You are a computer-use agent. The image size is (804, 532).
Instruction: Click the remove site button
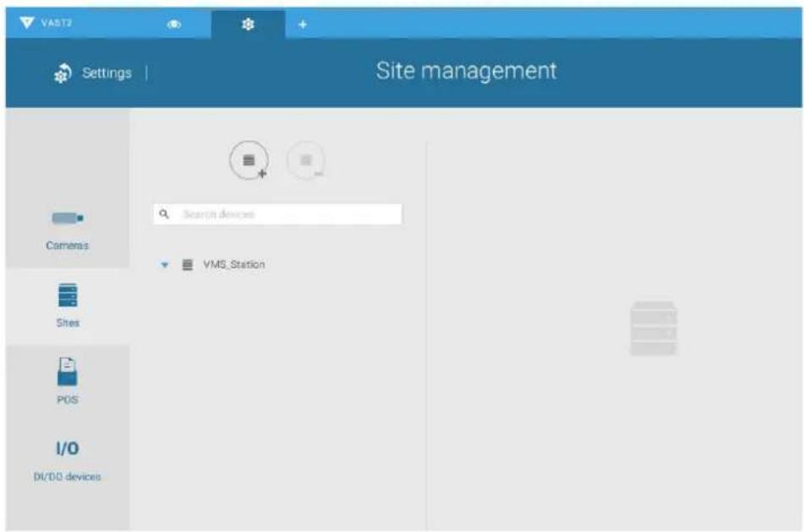tap(306, 161)
